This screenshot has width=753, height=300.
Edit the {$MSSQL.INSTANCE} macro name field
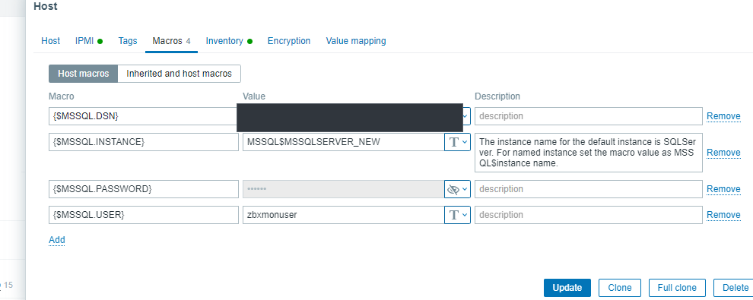(x=144, y=142)
